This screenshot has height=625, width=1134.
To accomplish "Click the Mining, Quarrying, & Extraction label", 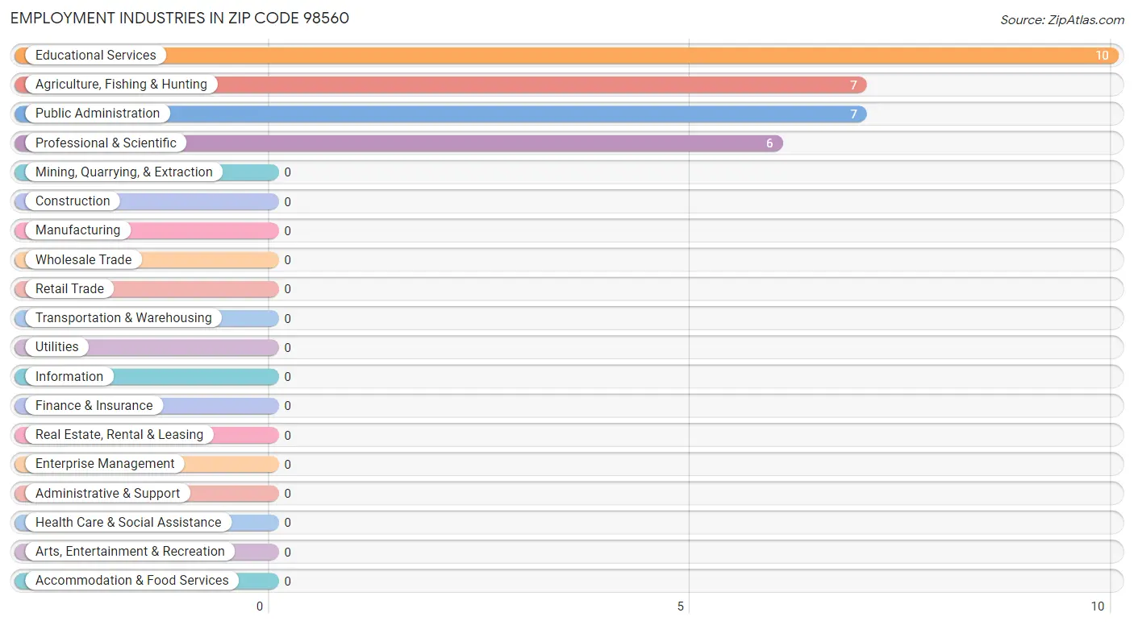I will (124, 172).
